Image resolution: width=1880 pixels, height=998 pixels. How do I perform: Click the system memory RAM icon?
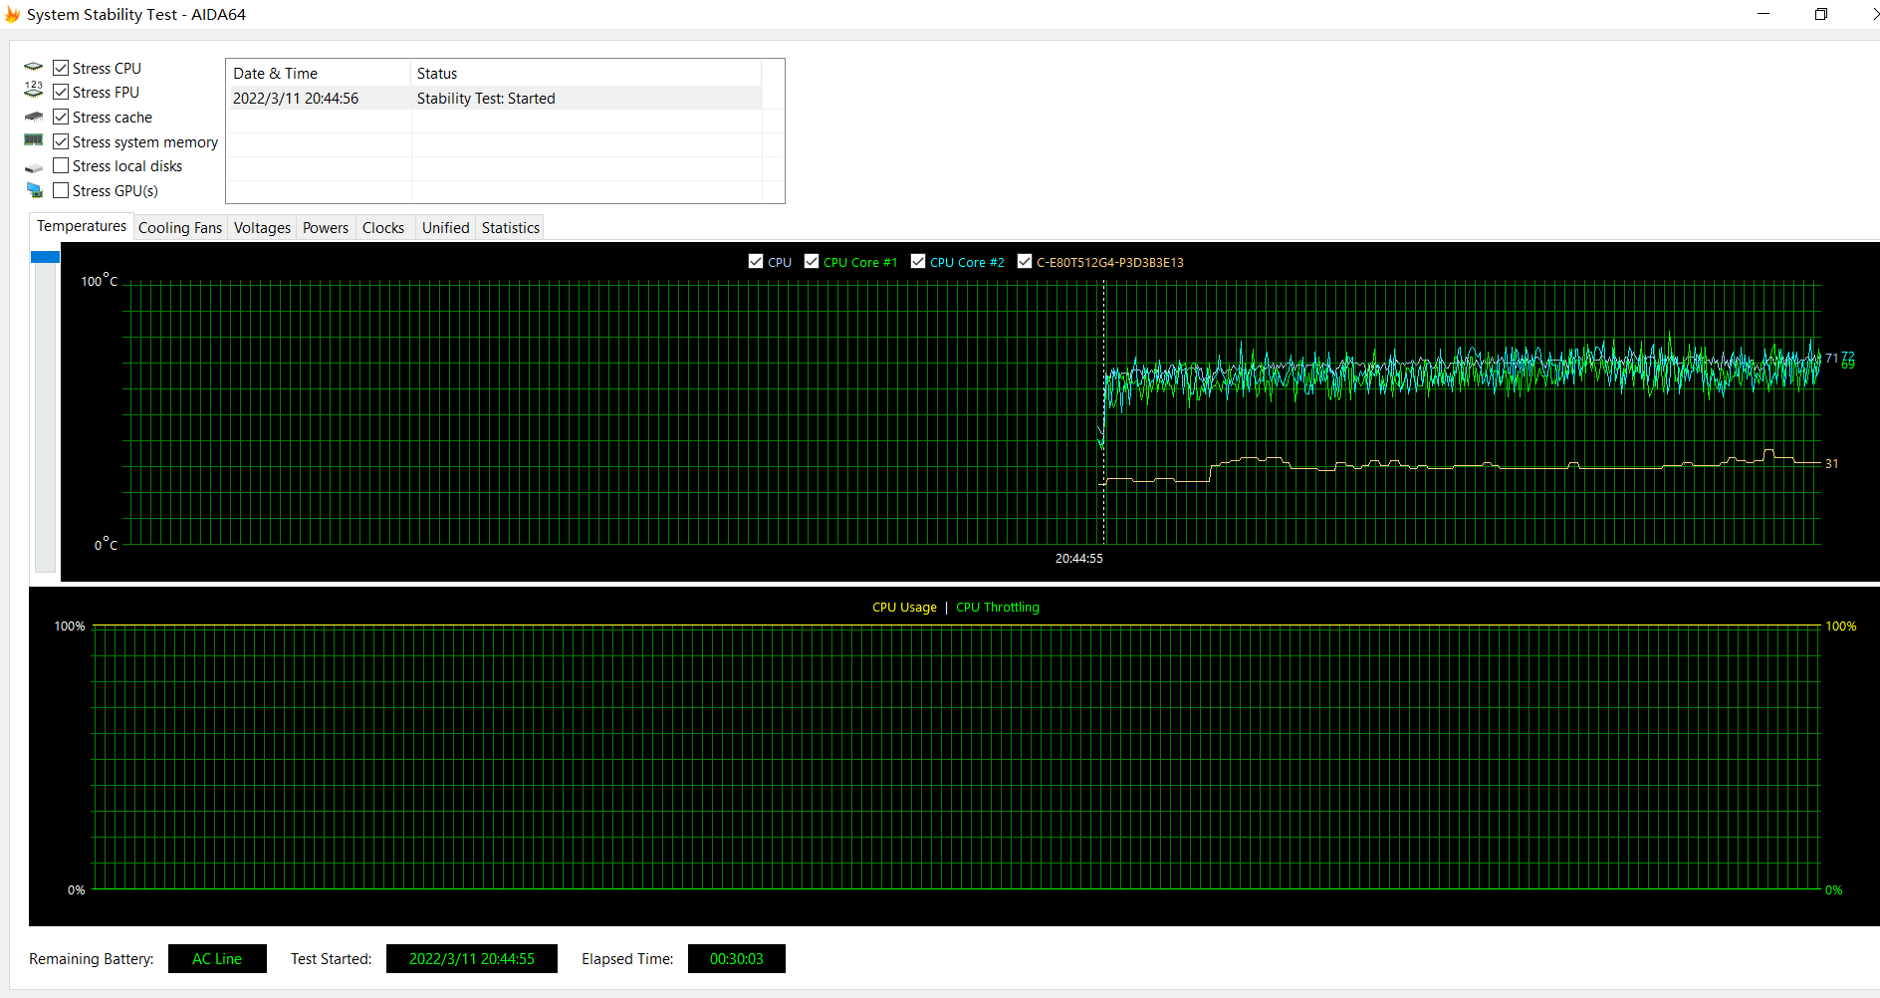(x=33, y=140)
